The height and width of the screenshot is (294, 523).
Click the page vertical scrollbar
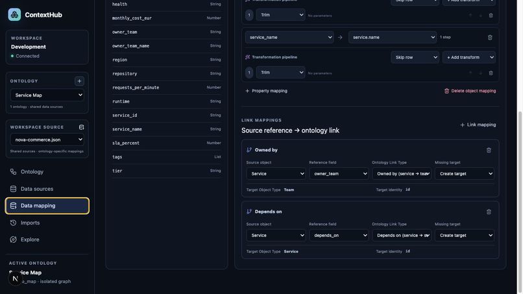pyautogui.click(x=520, y=201)
